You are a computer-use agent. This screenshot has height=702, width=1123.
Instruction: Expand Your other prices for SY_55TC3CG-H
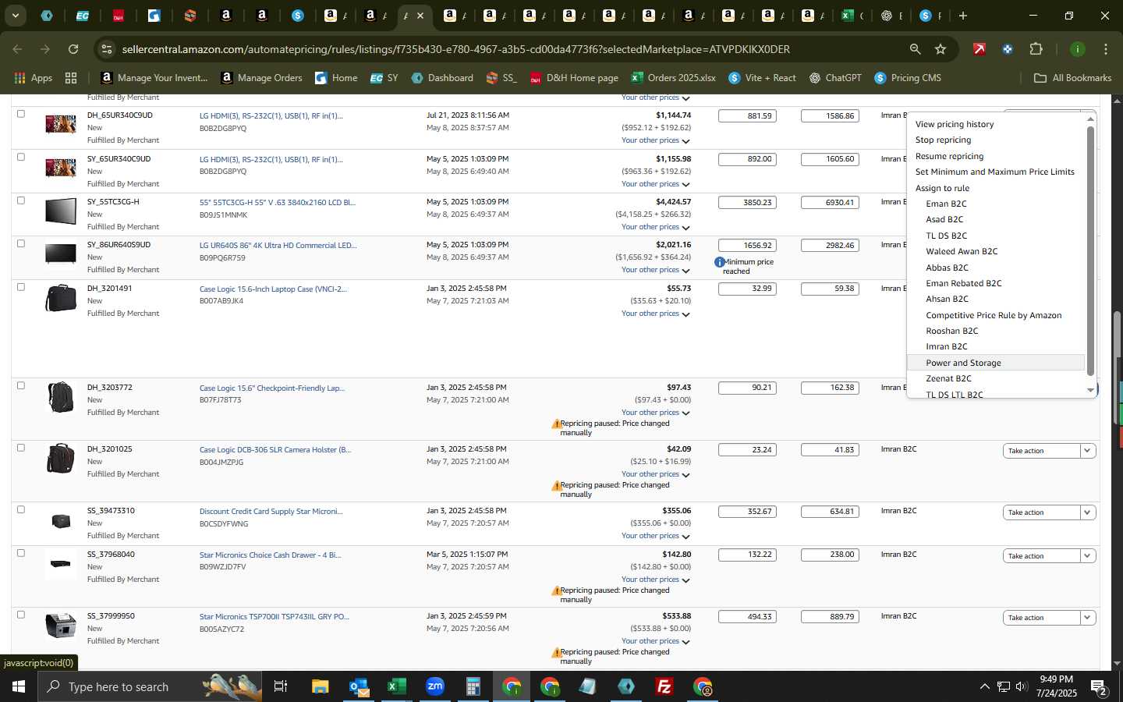656,227
